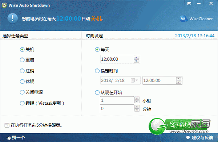The height and width of the screenshot is (142, 218).
Task: Click the blue exclamation info icon
Action: click(x=12, y=18)
